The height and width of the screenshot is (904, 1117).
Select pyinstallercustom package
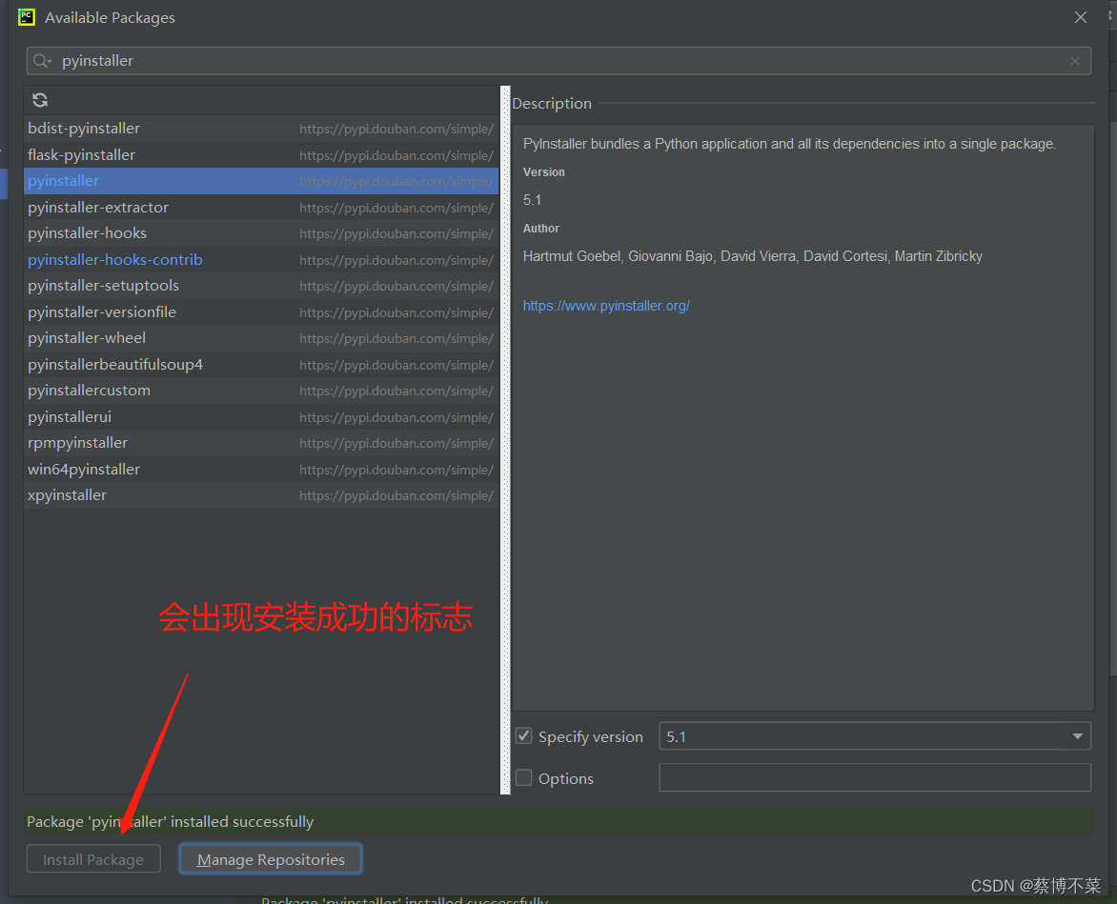(x=261, y=390)
